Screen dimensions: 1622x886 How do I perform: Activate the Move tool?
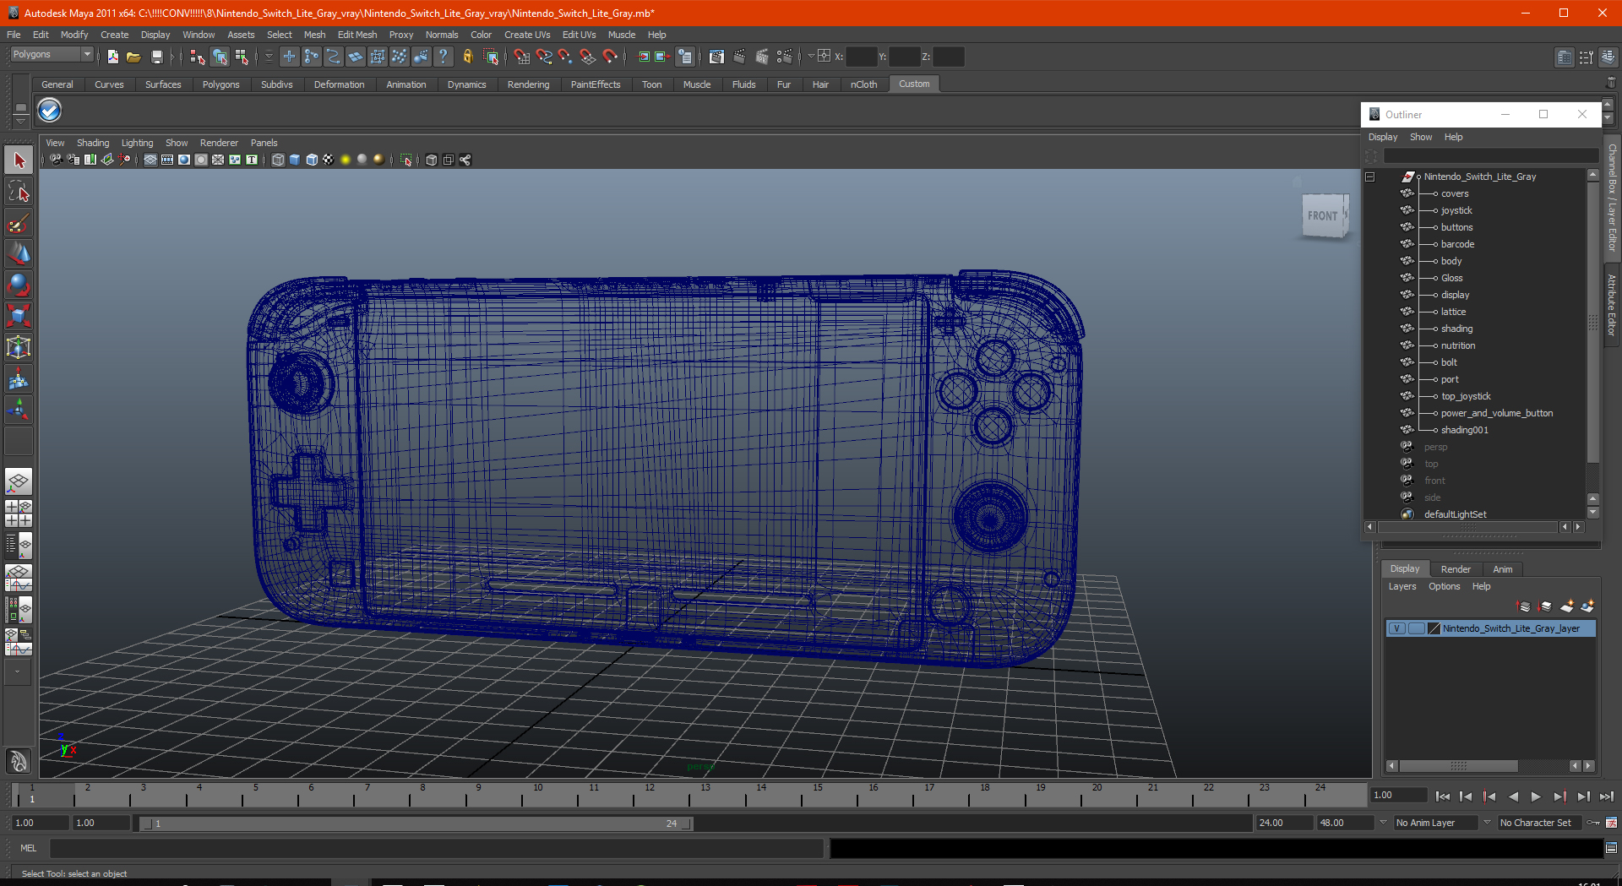(19, 254)
